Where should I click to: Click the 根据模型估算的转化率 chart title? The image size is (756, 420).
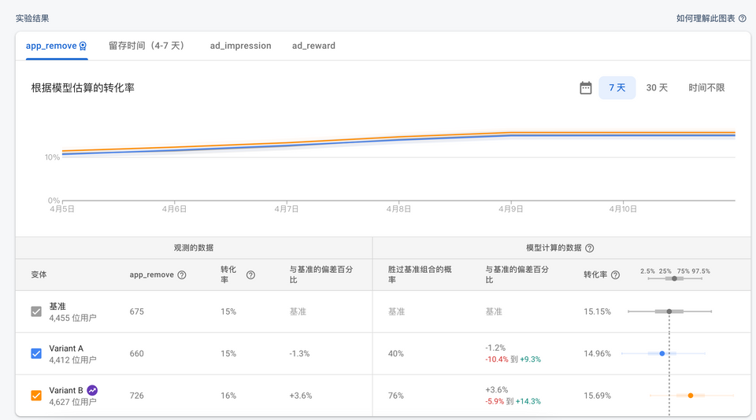click(83, 87)
